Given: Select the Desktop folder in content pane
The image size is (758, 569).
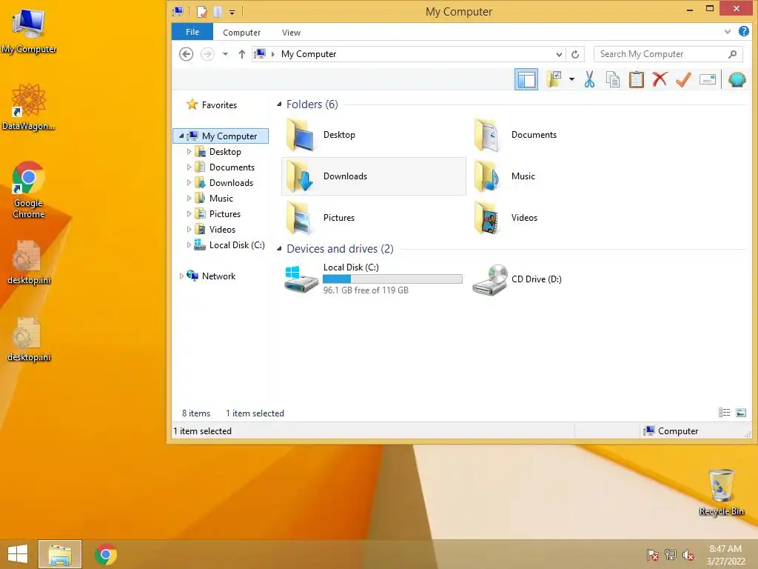Looking at the screenshot, I should click(x=373, y=135).
